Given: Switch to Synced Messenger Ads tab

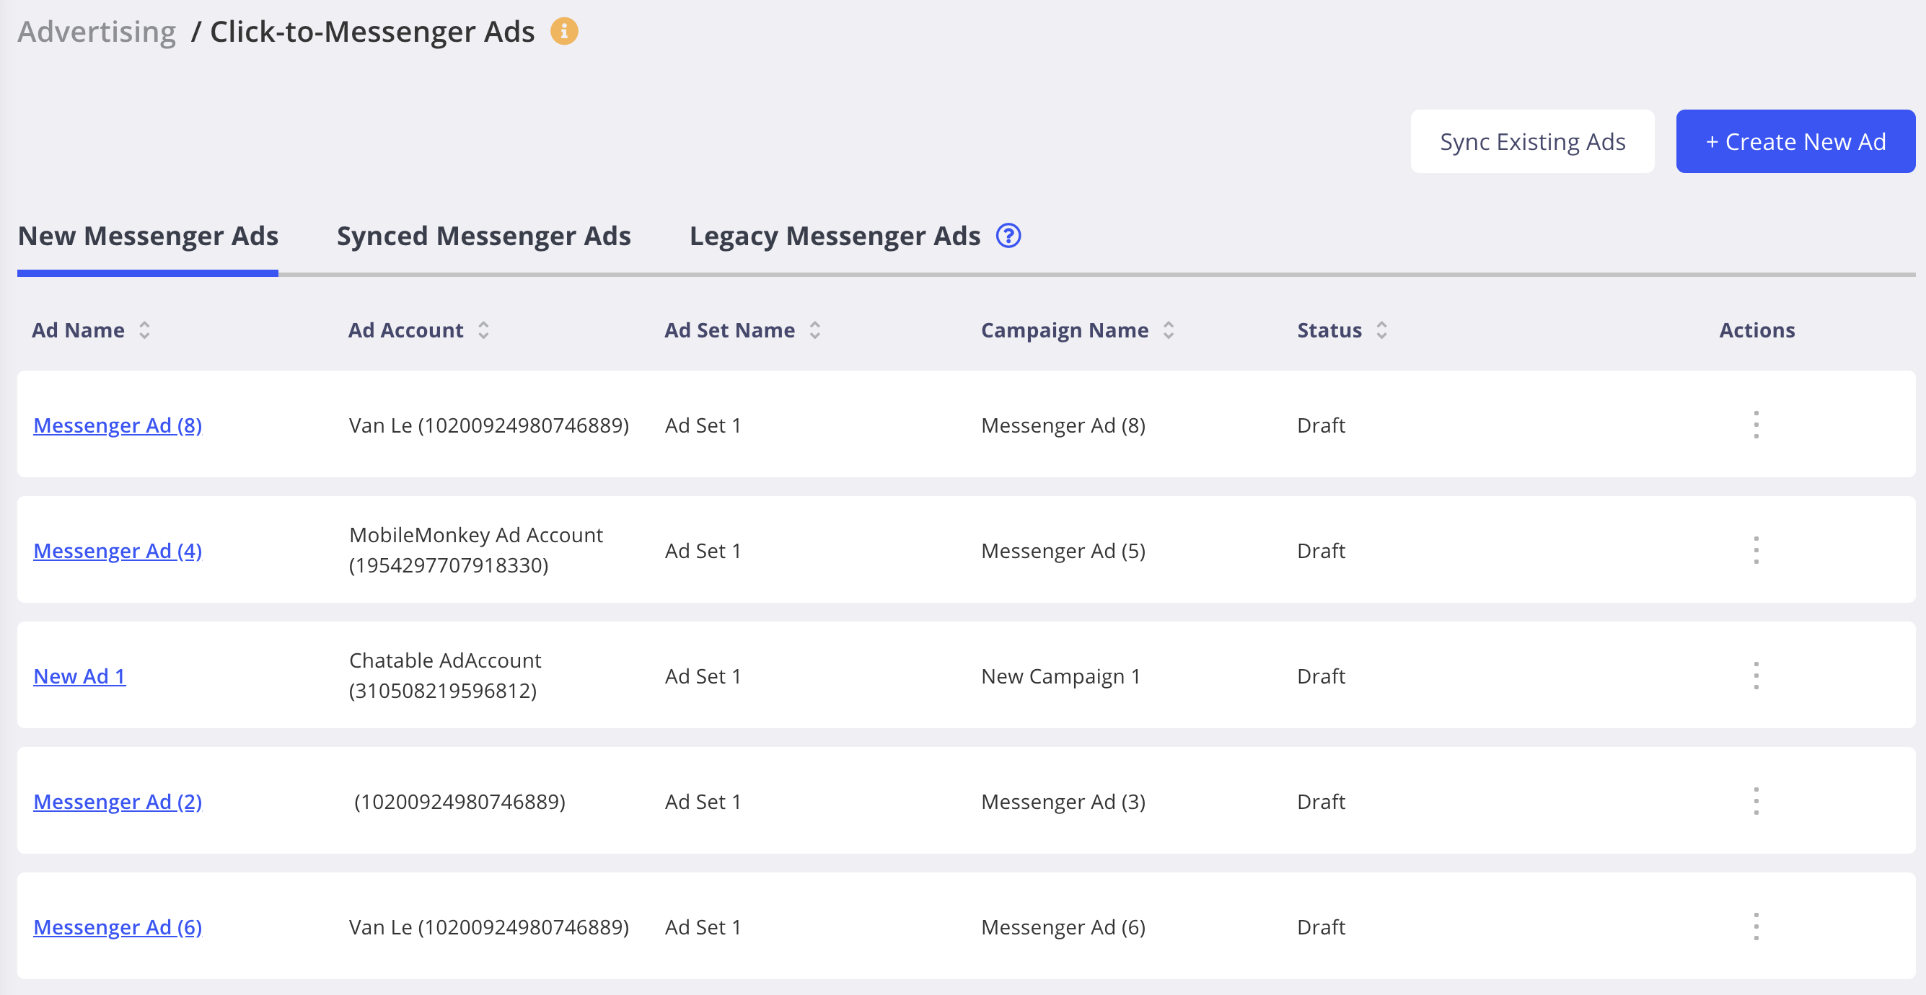Looking at the screenshot, I should 484,236.
